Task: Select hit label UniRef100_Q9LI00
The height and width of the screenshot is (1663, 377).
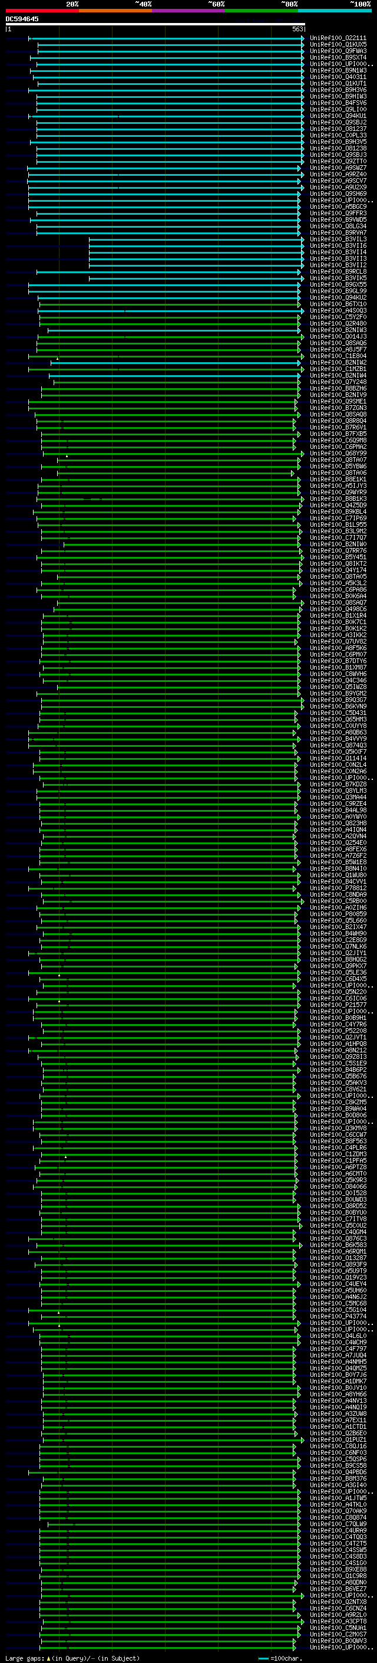Action: point(338,109)
